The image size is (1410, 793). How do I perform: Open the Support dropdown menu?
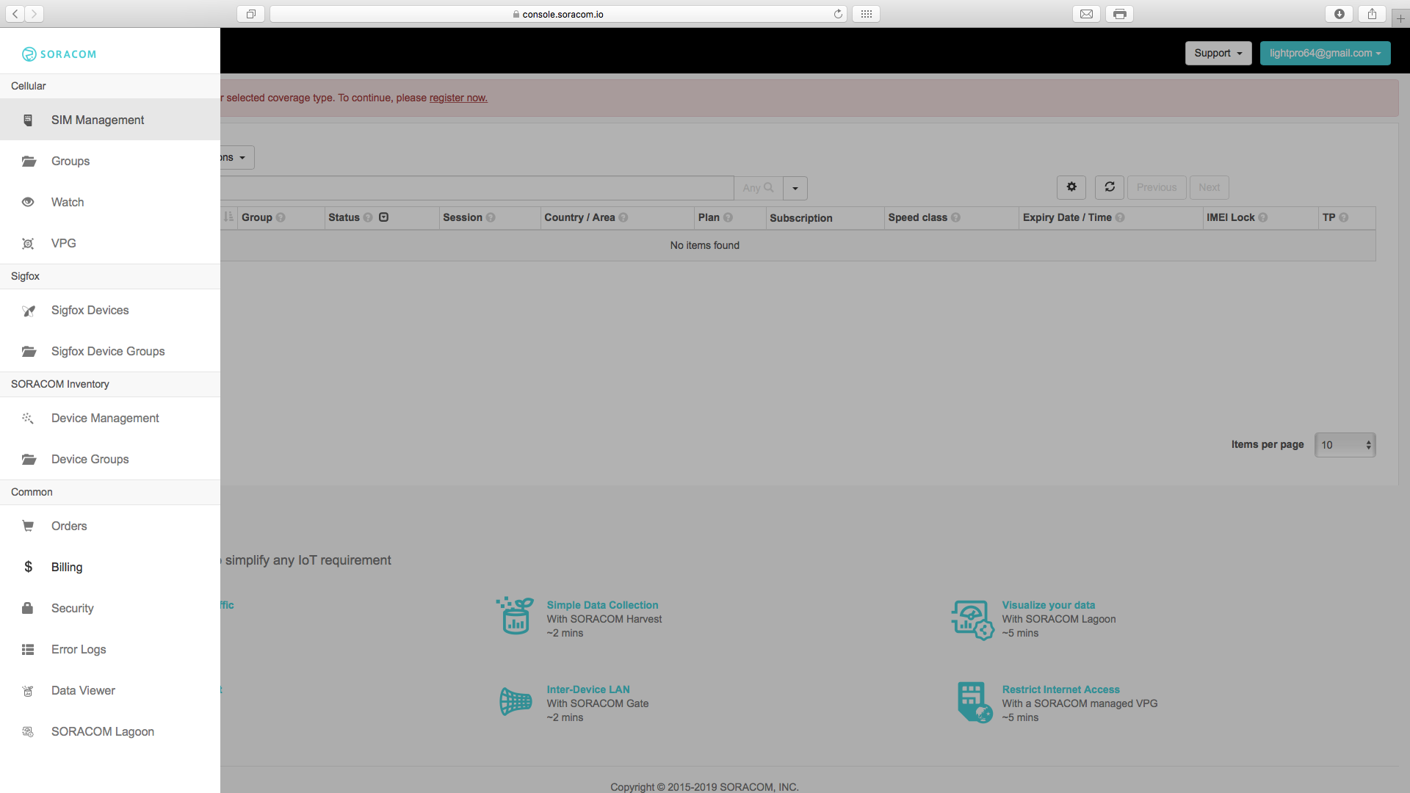tap(1218, 53)
